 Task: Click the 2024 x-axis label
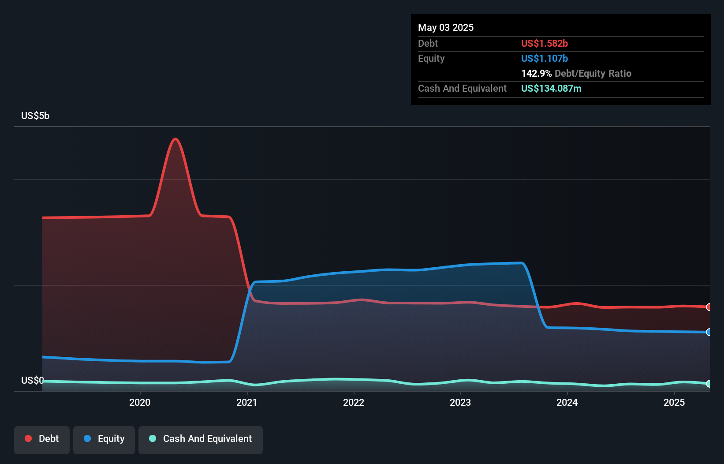click(x=567, y=402)
